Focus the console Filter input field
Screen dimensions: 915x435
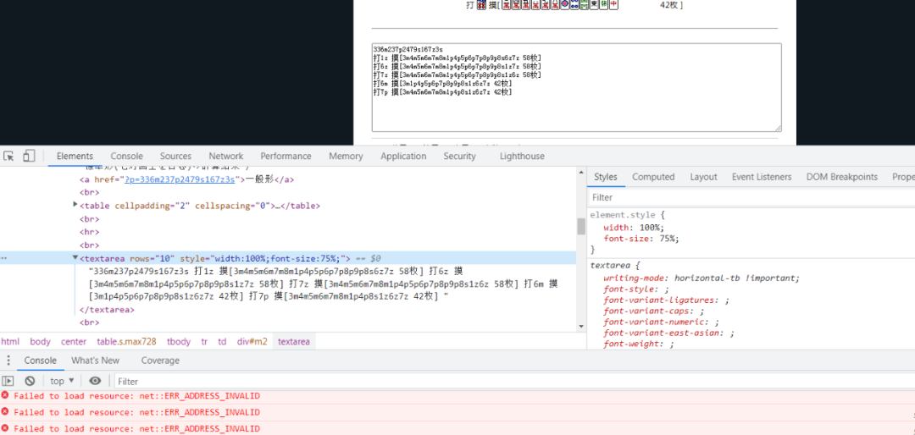[513, 382]
